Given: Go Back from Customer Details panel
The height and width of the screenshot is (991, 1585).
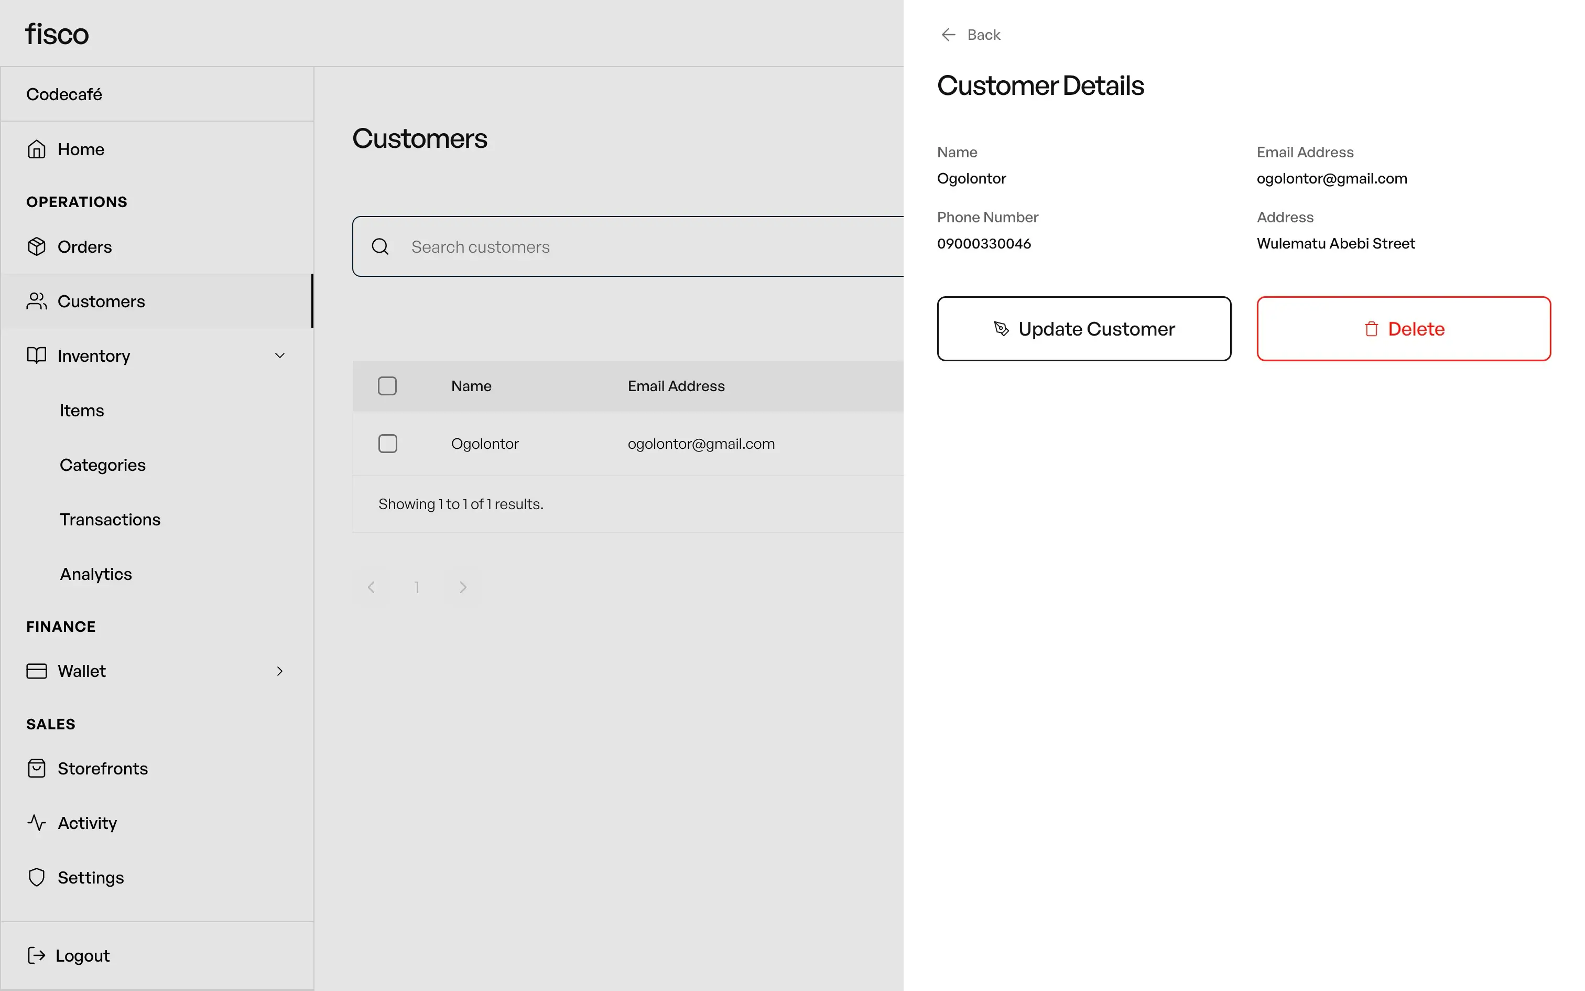Looking at the screenshot, I should point(971,35).
